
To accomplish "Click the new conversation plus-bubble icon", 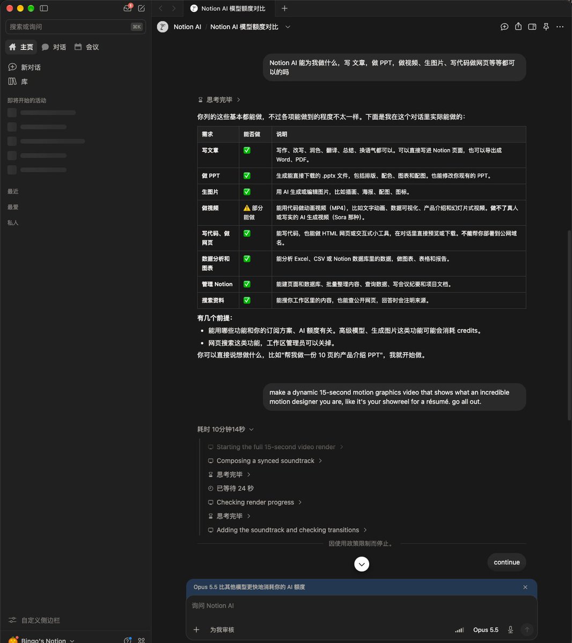I will tap(12, 67).
